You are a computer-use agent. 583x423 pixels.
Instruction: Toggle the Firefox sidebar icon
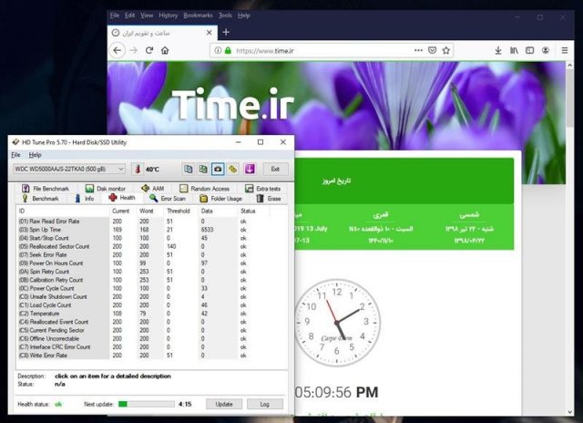click(530, 50)
